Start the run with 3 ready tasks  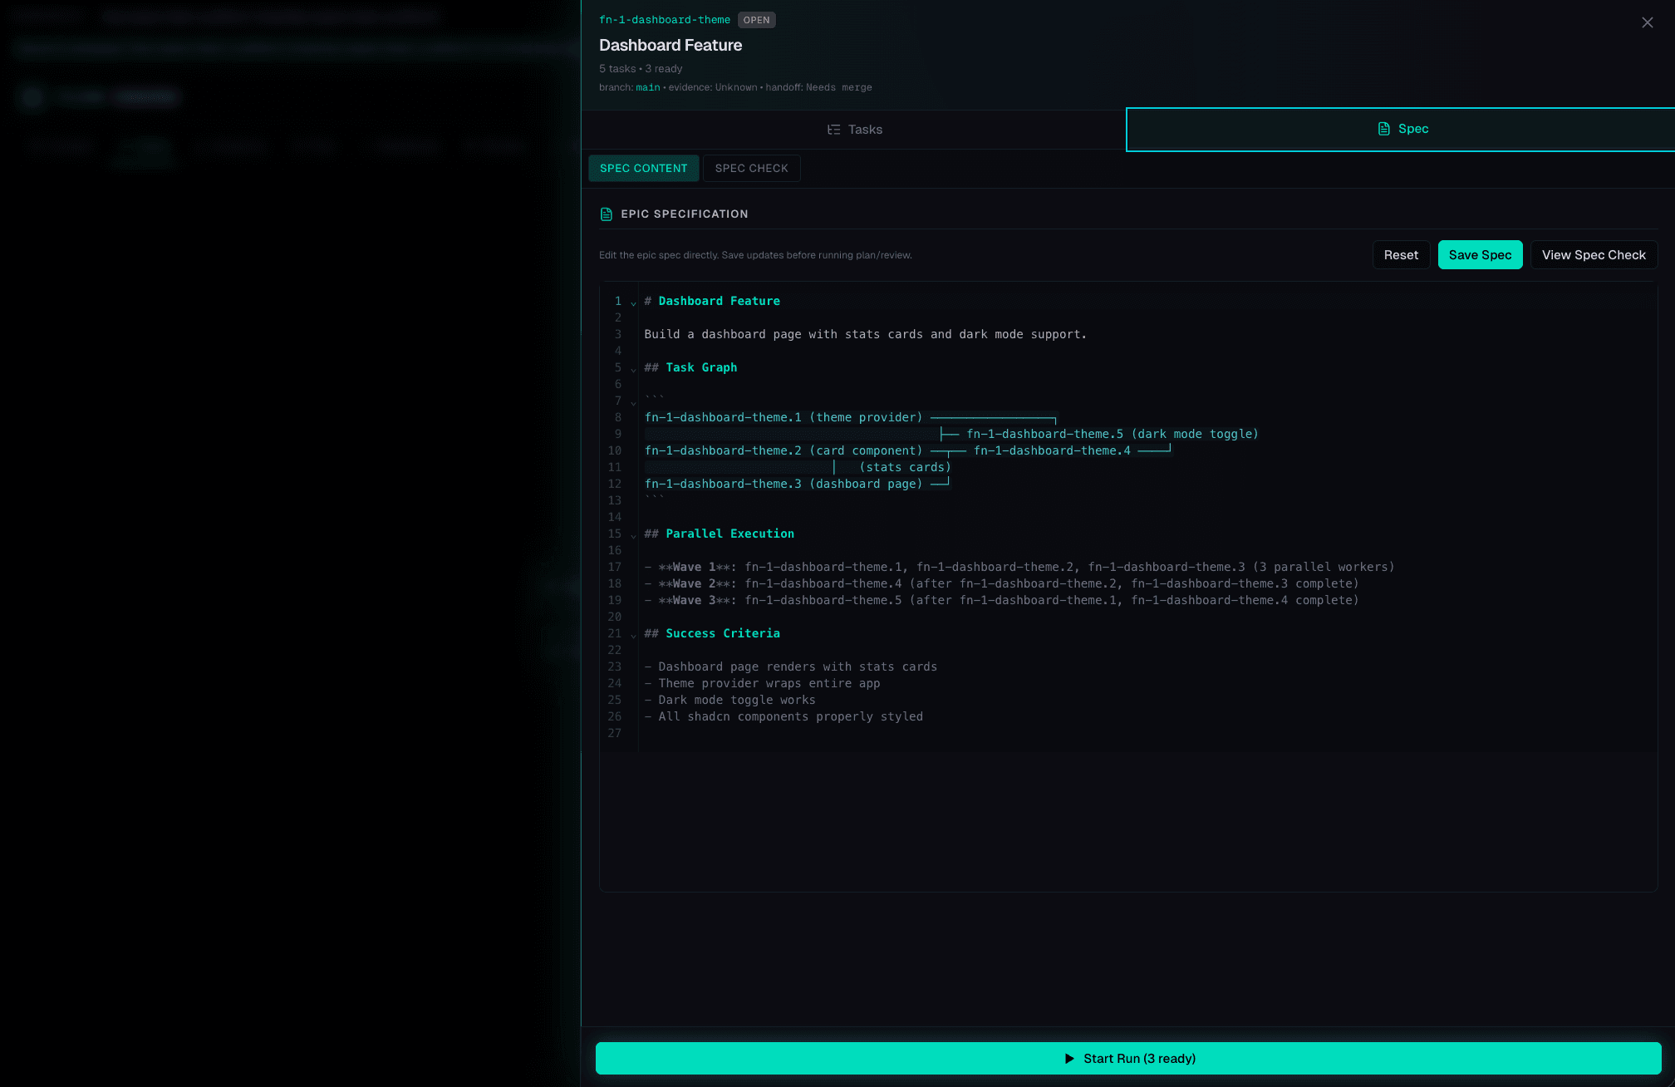1128,1058
